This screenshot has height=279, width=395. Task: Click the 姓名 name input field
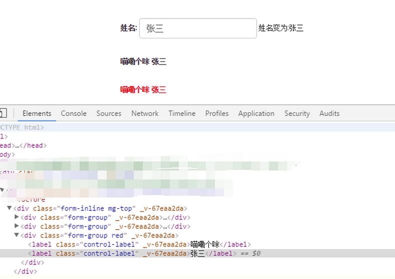tap(198, 28)
